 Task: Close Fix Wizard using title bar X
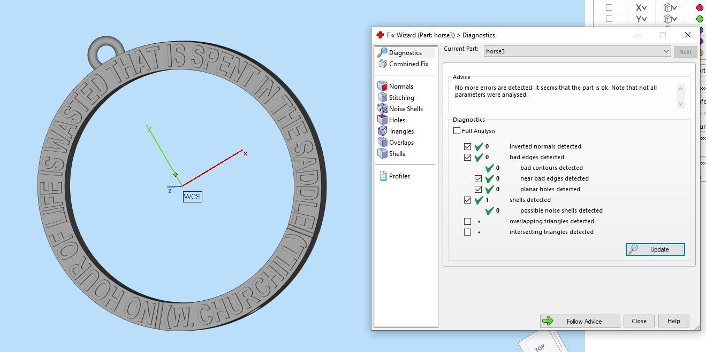coord(688,35)
